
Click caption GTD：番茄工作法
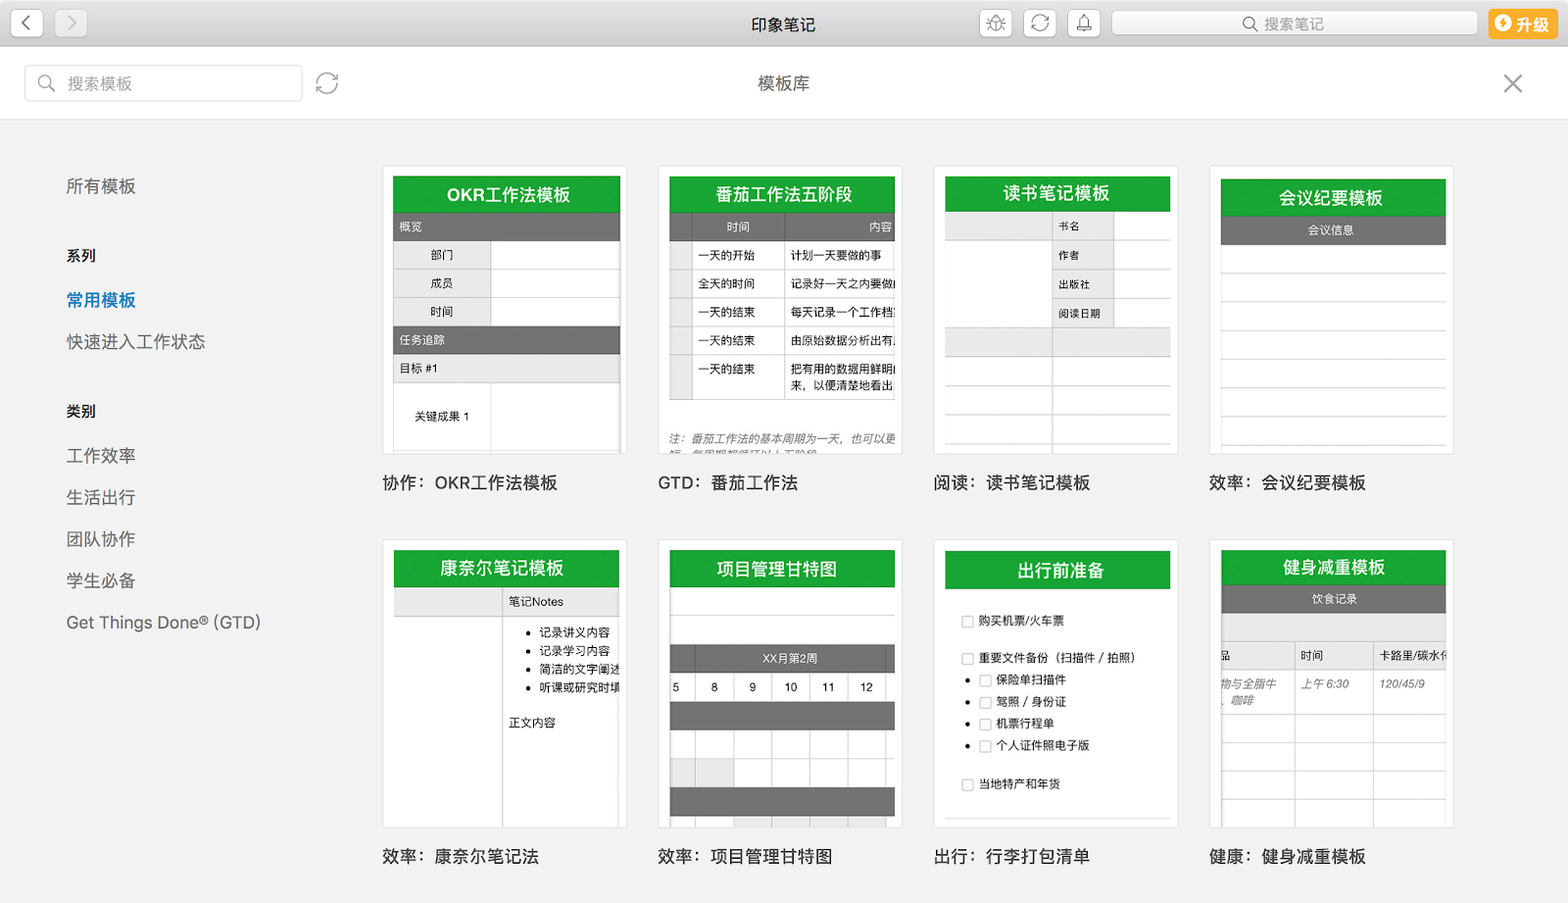[x=727, y=483]
